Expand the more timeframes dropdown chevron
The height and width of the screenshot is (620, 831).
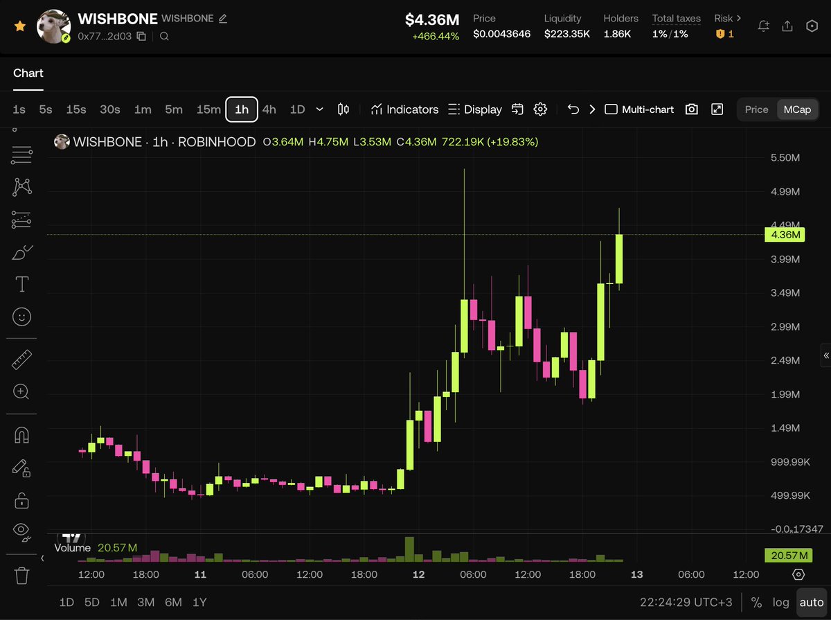coord(319,109)
